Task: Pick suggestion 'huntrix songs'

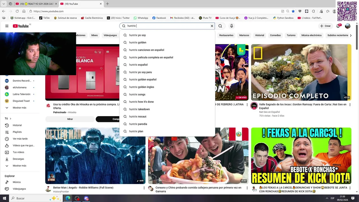Action: pos(167,94)
